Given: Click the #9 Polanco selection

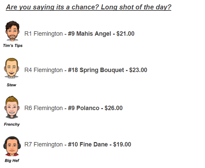Looking at the screenshot, I should coord(83,108).
